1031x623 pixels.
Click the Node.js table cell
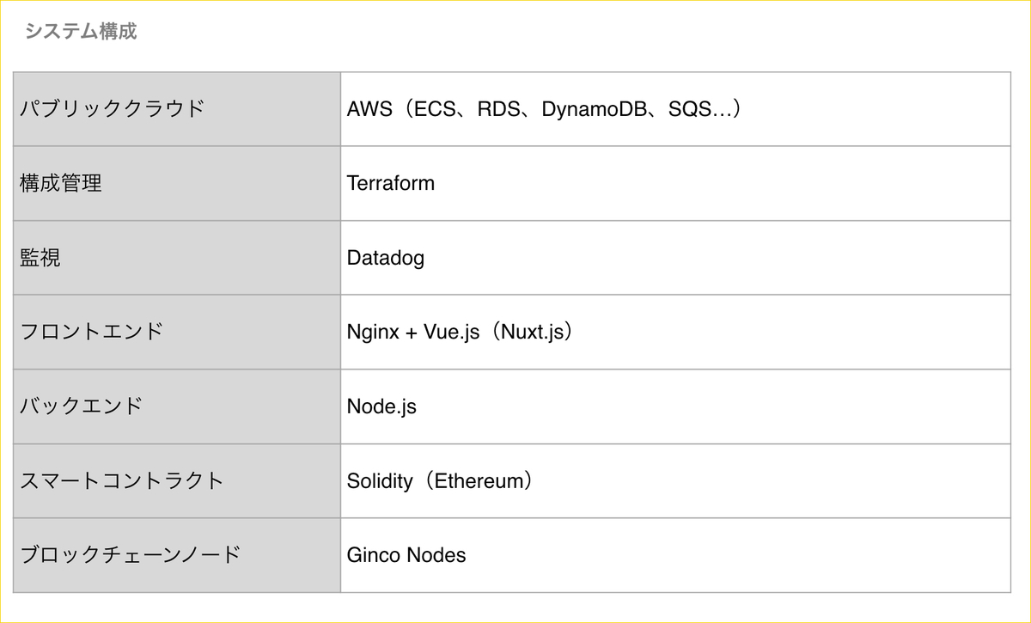pos(675,406)
